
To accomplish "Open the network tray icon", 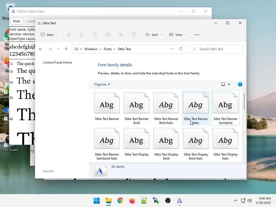I will [243, 201].
